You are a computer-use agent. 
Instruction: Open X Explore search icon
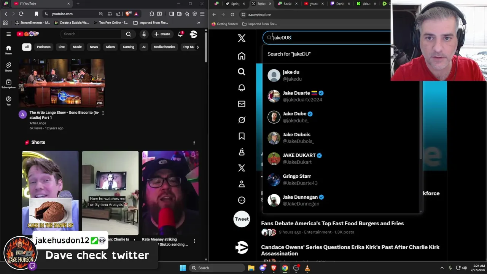coord(242,72)
